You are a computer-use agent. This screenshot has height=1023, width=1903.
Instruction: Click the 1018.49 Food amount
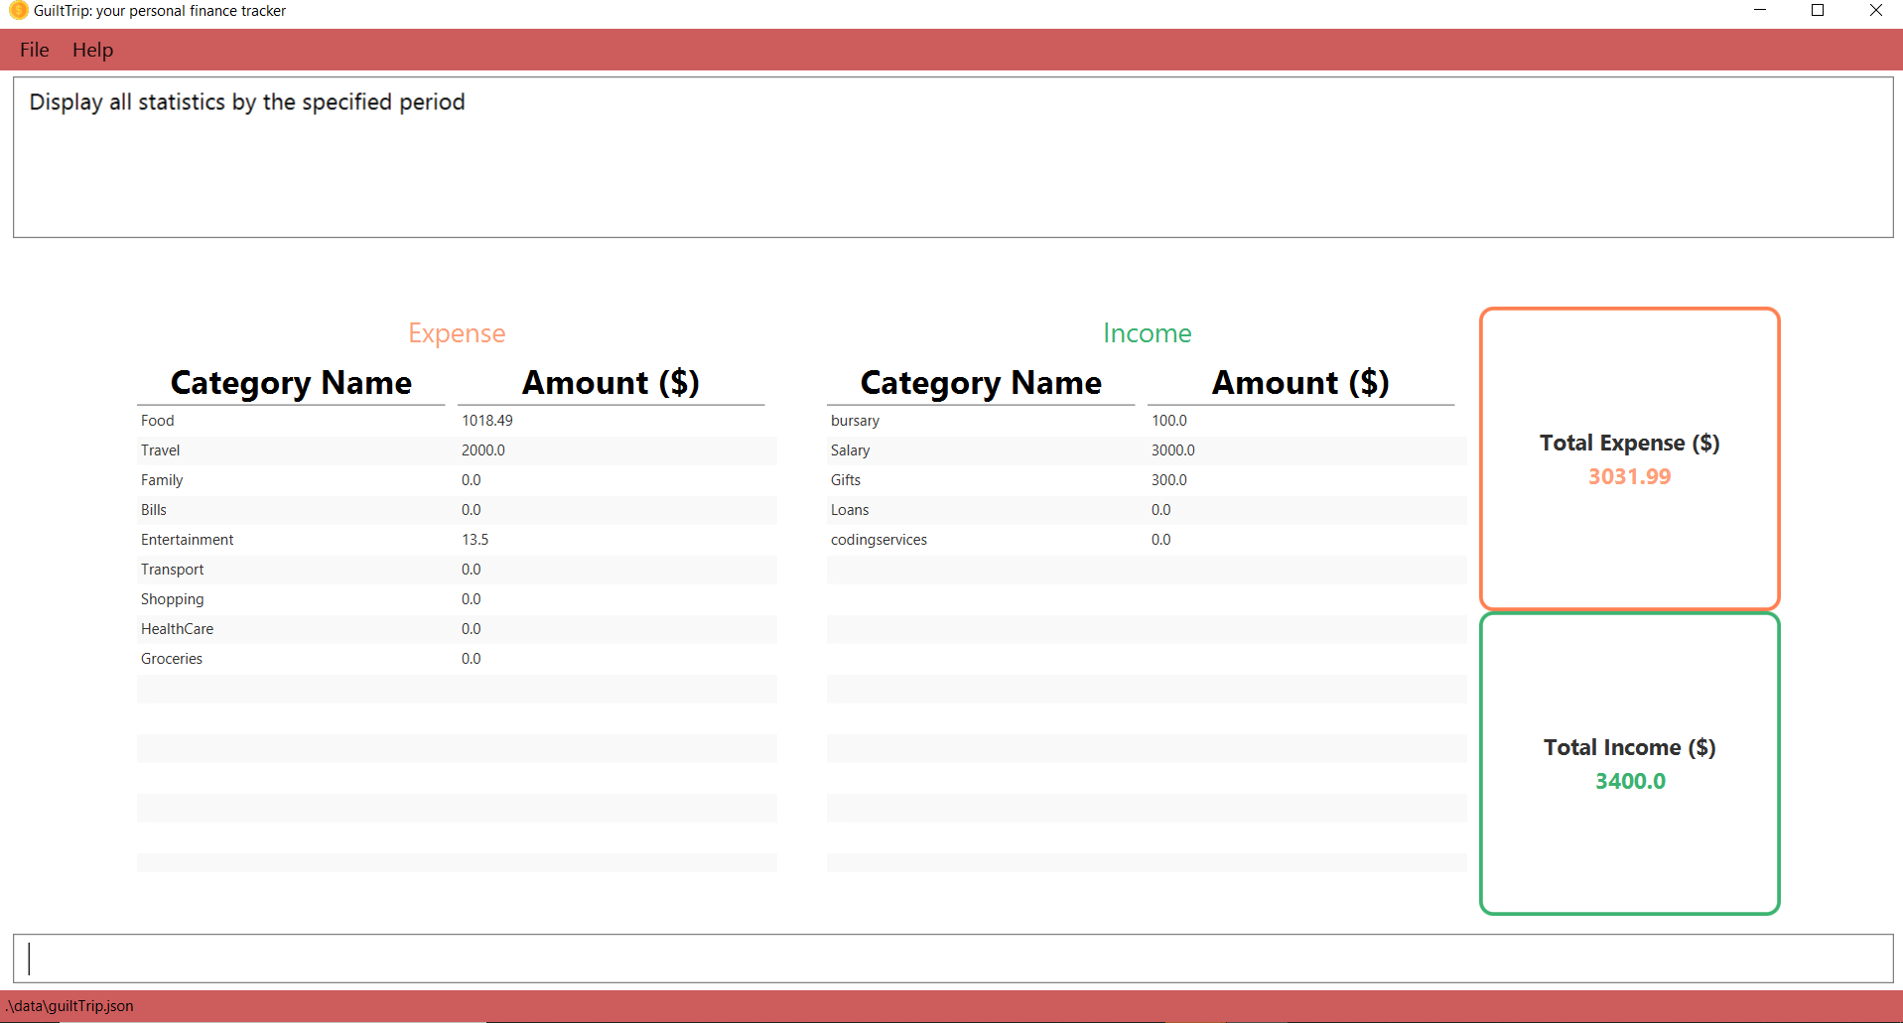(487, 421)
